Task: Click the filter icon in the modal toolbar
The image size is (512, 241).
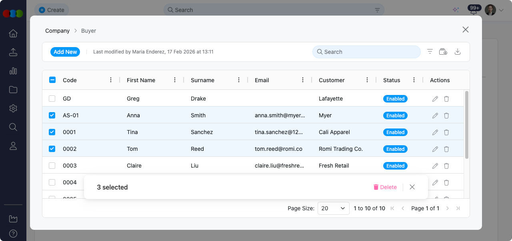Action: pos(430,51)
